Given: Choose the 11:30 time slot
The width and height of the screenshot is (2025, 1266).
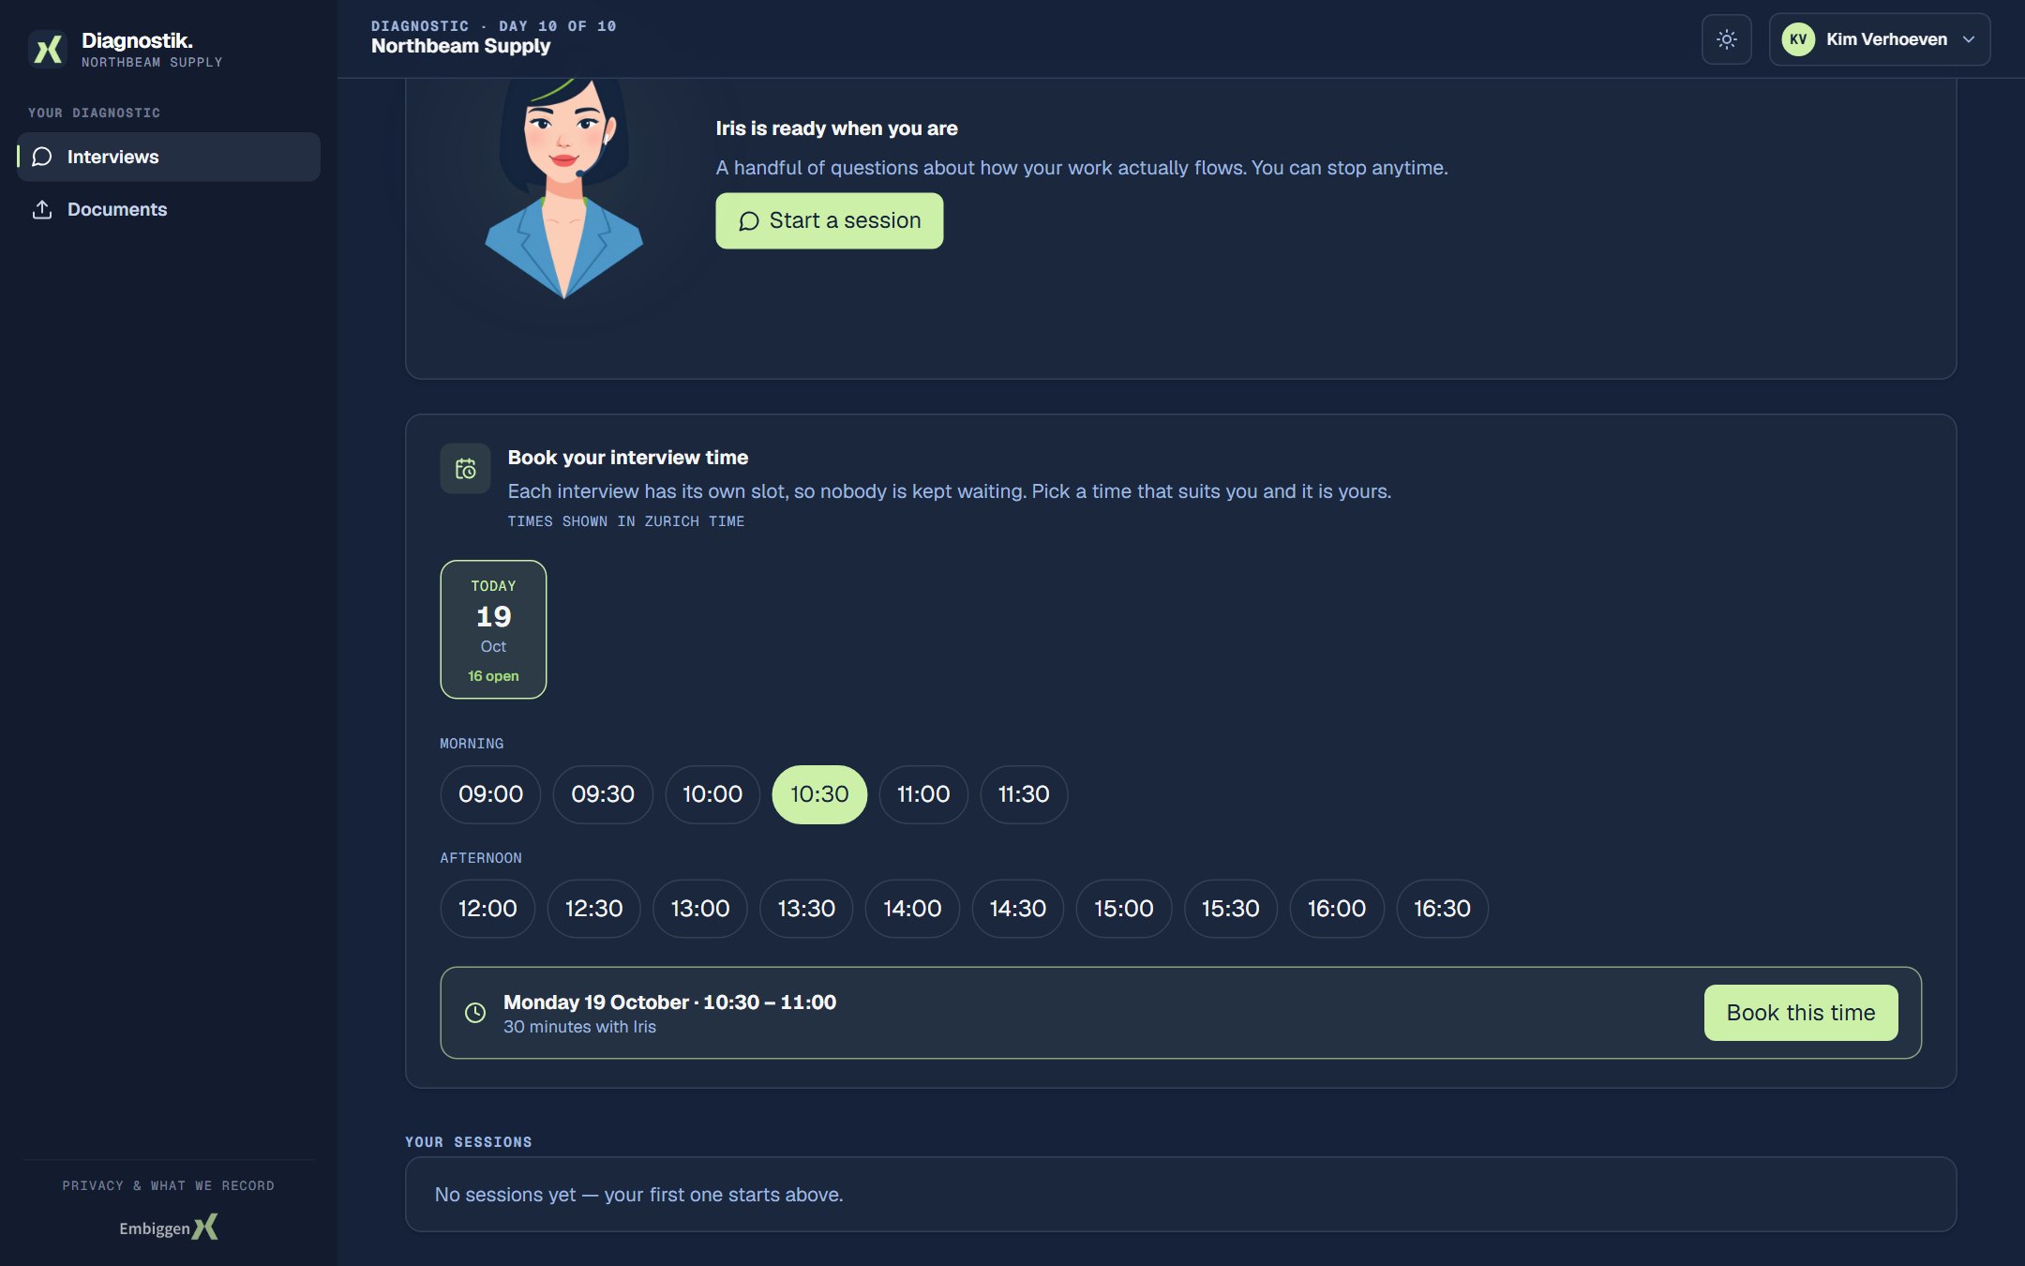Looking at the screenshot, I should pos(1024,794).
